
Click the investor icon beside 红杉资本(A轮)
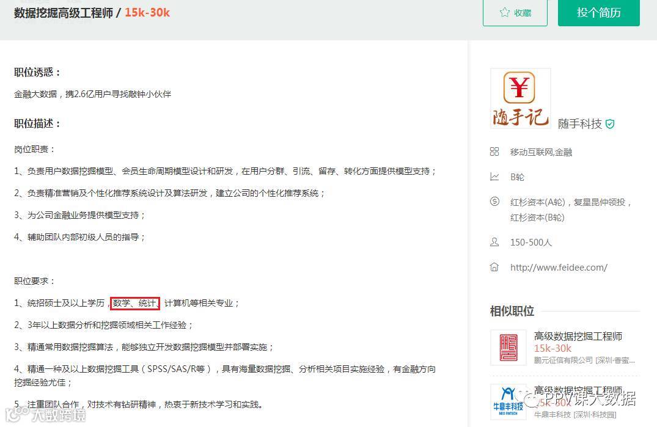pyautogui.click(x=494, y=202)
